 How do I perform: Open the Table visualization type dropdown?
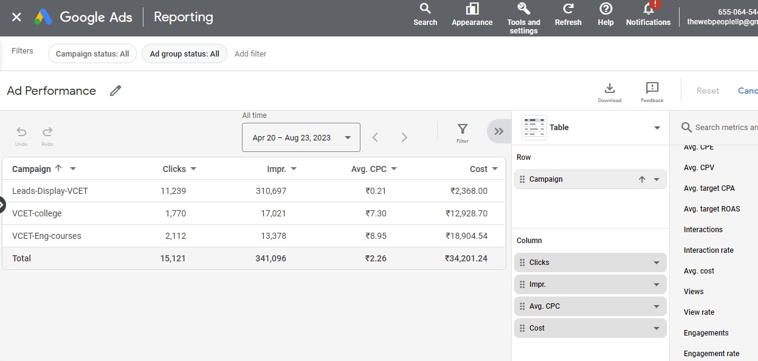coord(656,128)
